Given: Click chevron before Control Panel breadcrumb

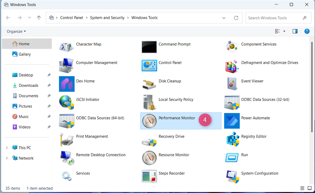Looking at the screenshot, I should point(57,18).
